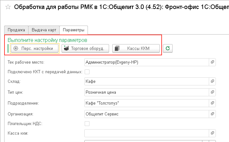
Task: Click the Перс. настройки button
Action: (35, 48)
